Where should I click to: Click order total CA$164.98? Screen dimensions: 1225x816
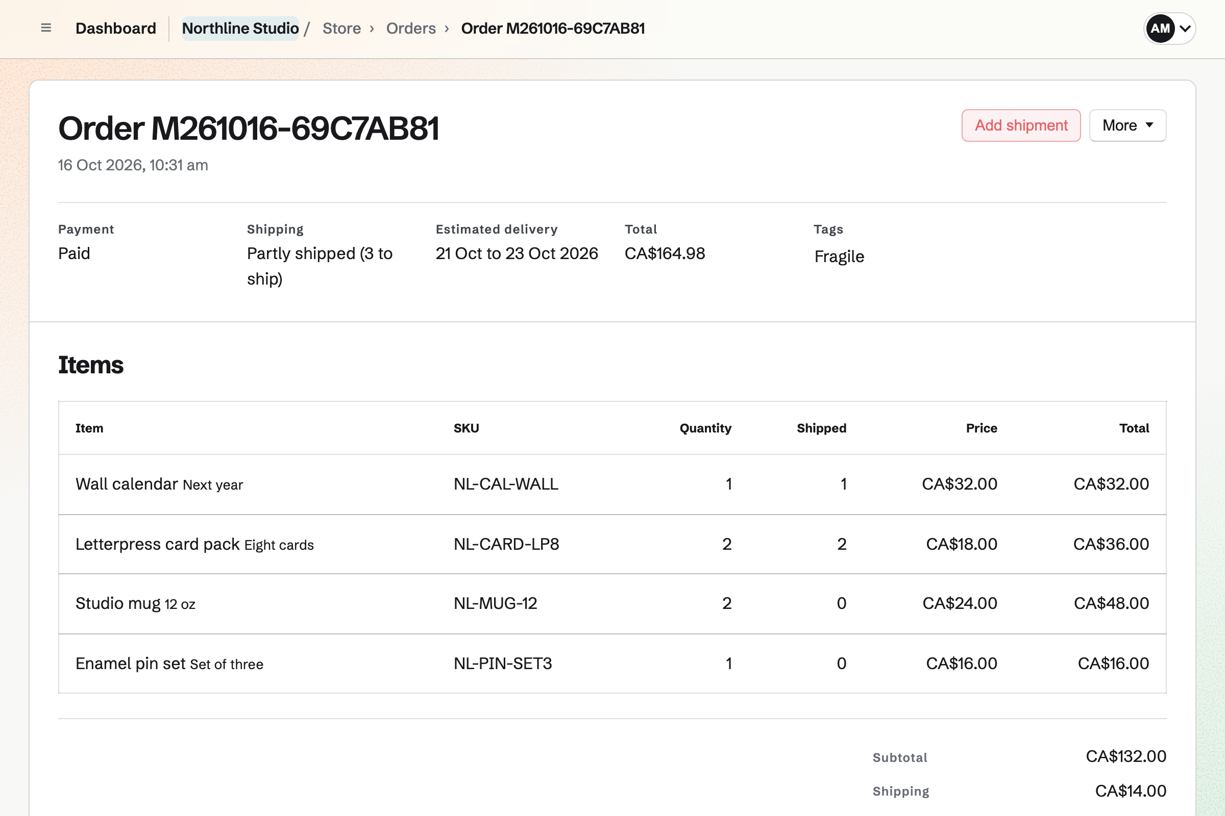pos(665,253)
